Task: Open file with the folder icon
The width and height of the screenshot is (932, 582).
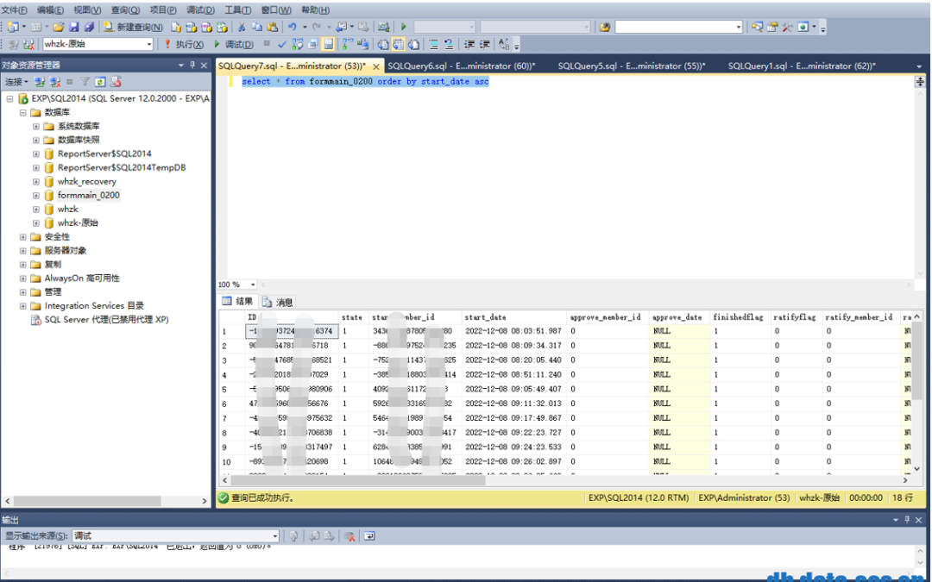Action: [x=59, y=27]
